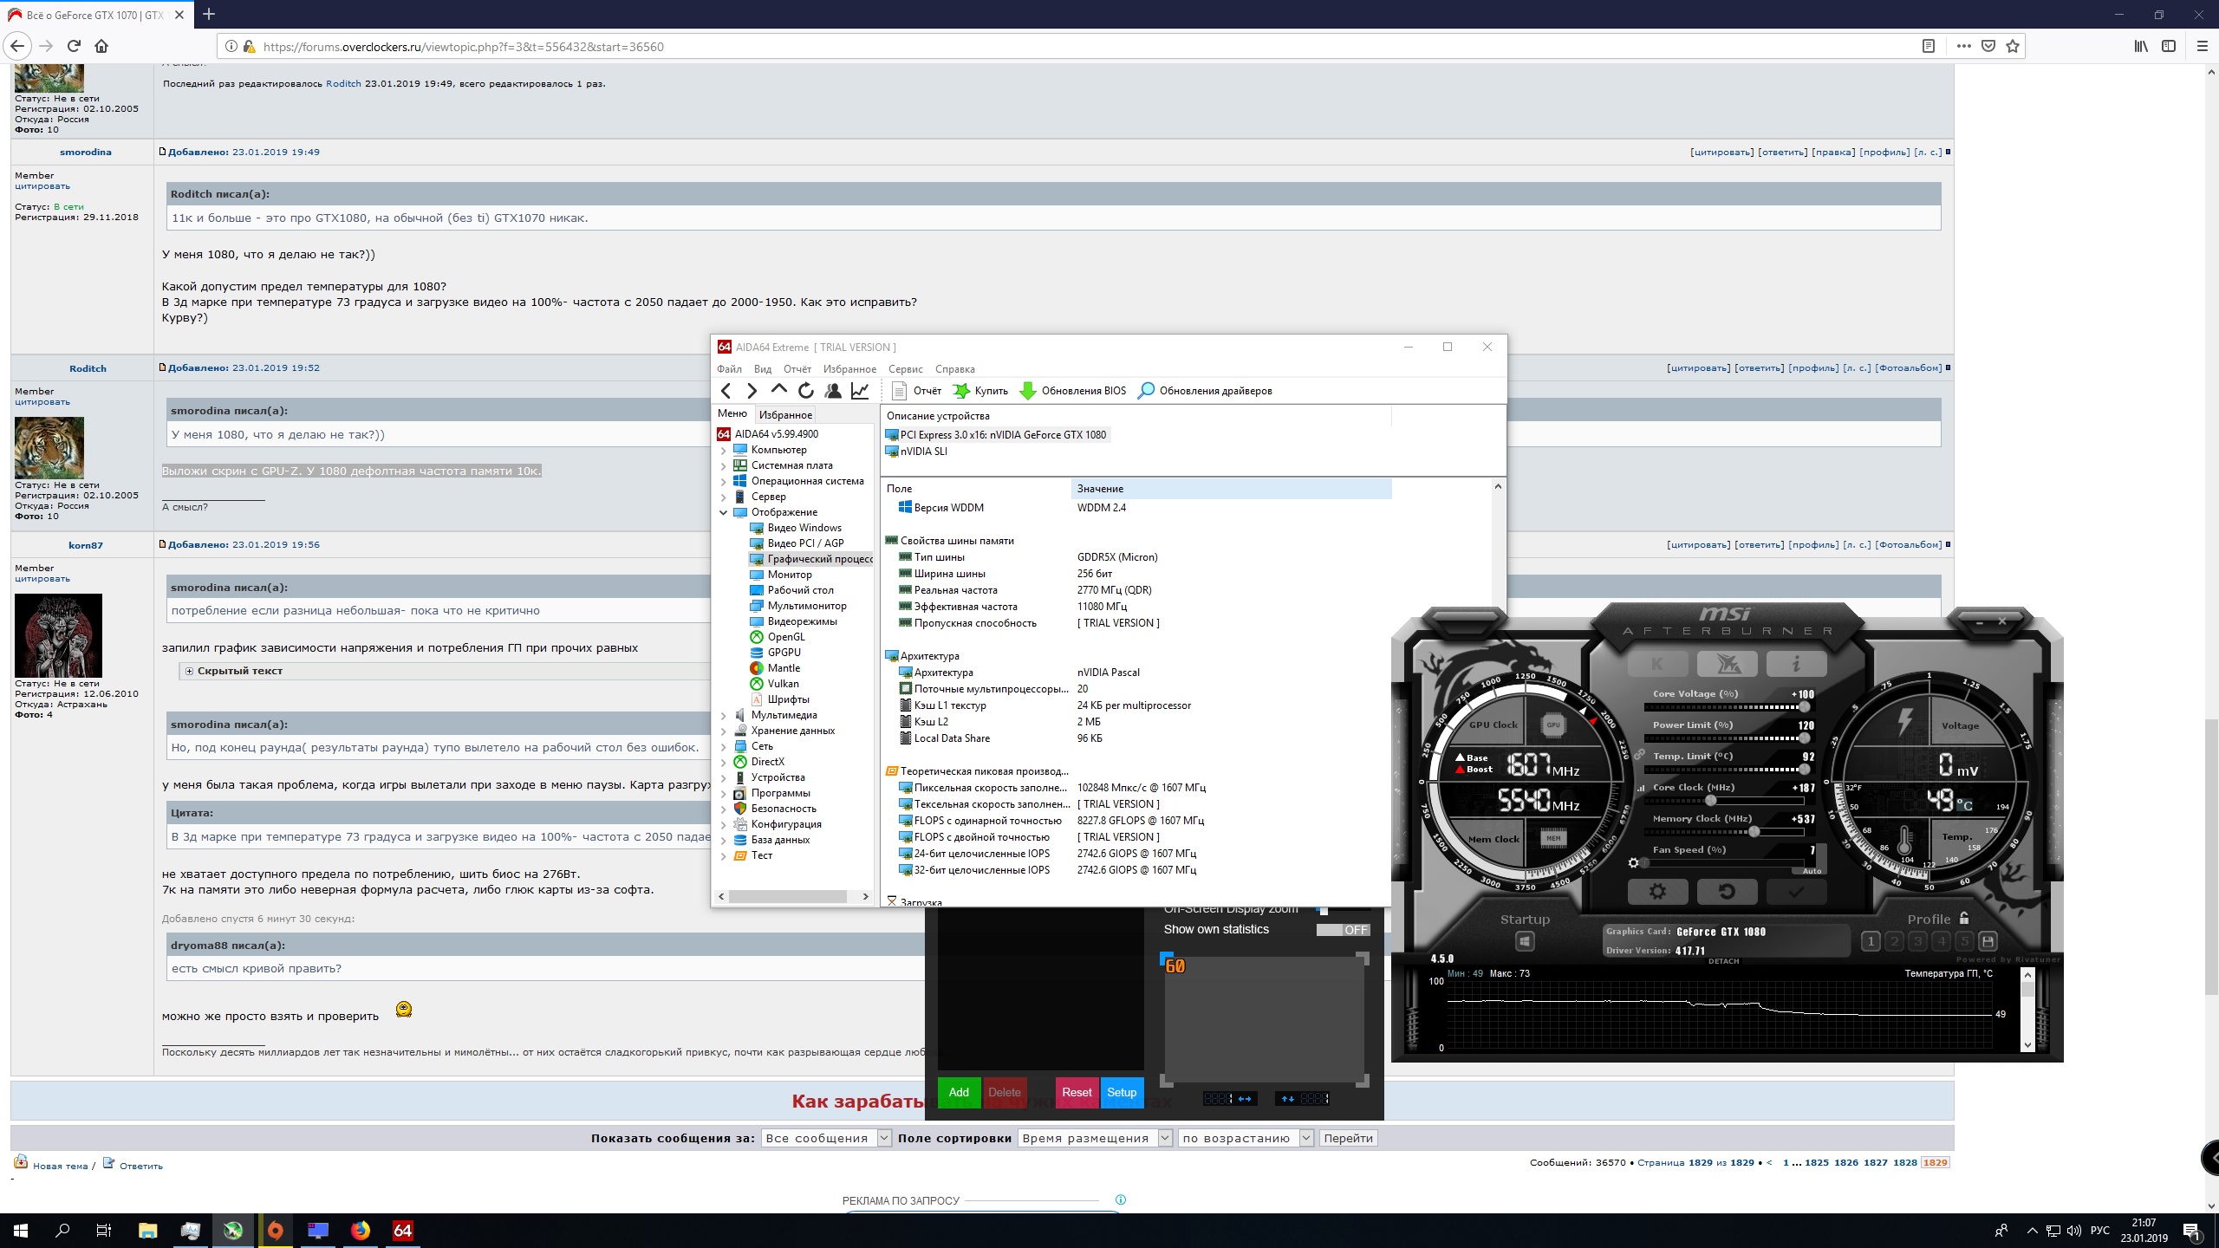Adjust the Core Clock slider handle

click(x=1710, y=801)
